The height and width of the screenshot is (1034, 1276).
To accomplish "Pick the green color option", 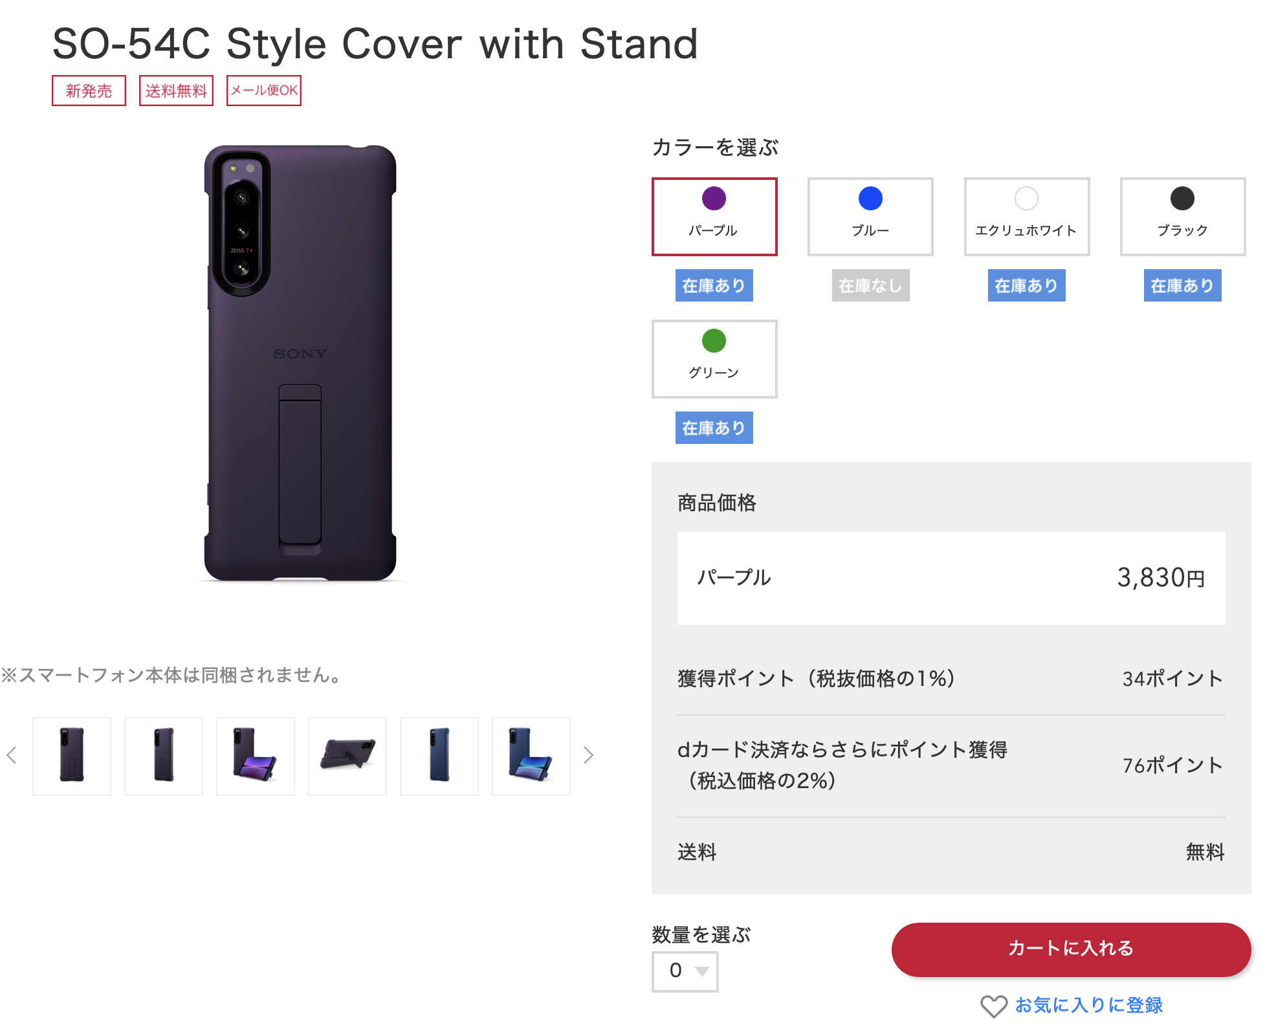I will [x=714, y=358].
